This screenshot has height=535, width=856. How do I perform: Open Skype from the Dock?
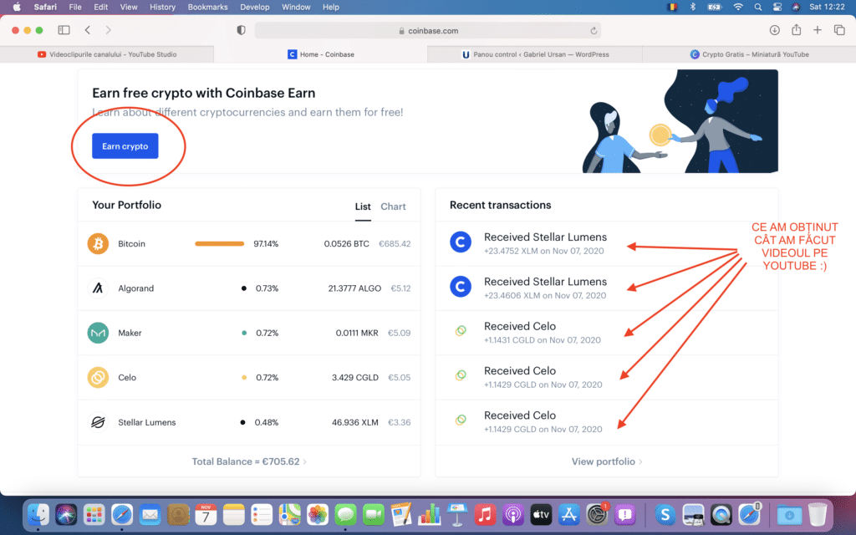665,514
